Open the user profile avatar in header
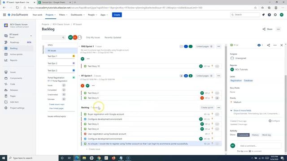The height and width of the screenshot is (161, 287). click(282, 15)
